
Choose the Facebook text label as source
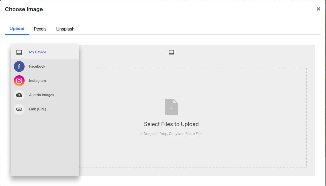[37, 66]
